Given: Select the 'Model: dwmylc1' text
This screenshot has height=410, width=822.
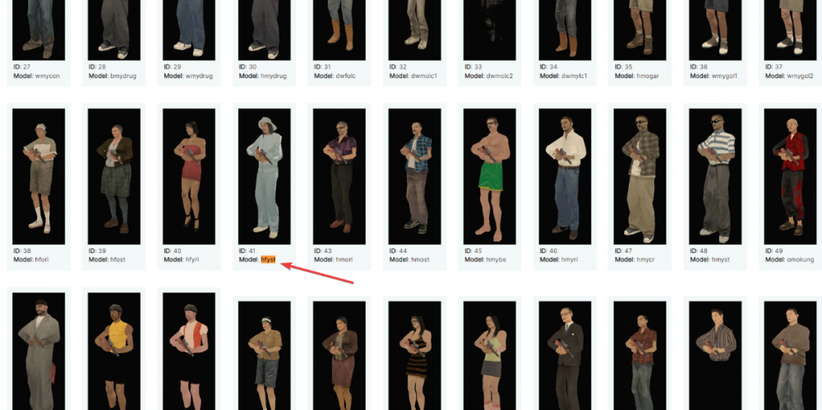Looking at the screenshot, I should coord(563,76).
